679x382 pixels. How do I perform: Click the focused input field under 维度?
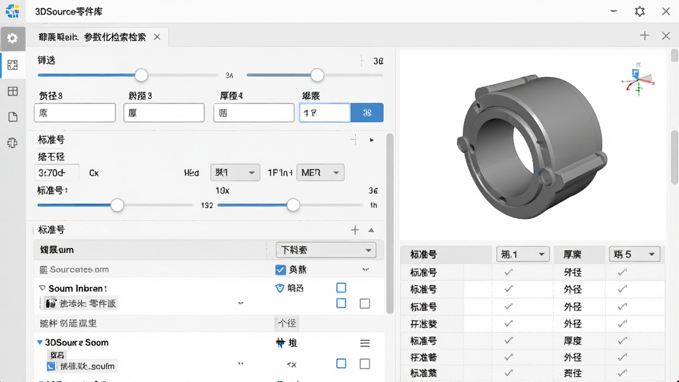[325, 113]
